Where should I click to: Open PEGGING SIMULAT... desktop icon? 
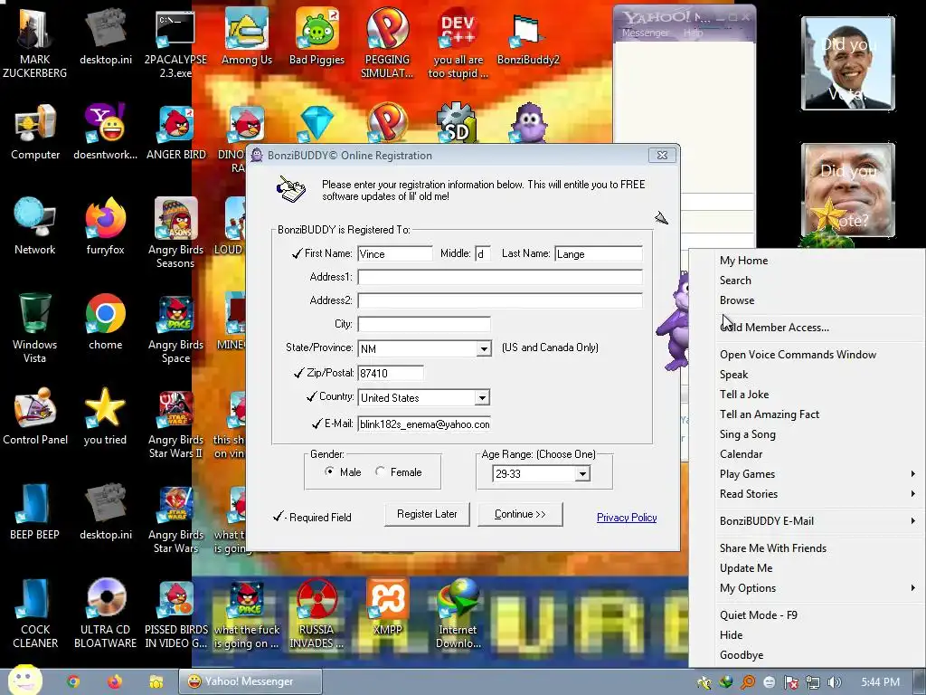click(x=387, y=42)
